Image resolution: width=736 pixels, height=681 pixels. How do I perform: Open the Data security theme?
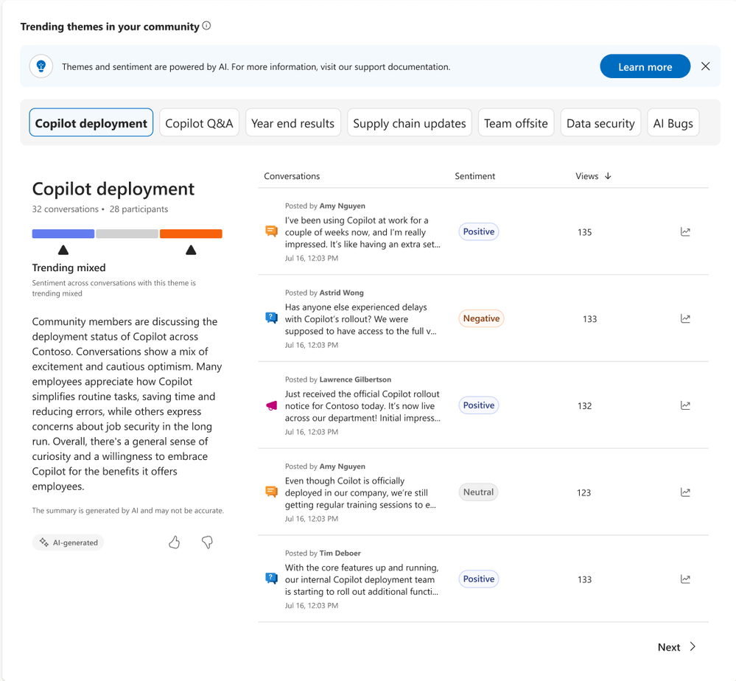coord(600,122)
